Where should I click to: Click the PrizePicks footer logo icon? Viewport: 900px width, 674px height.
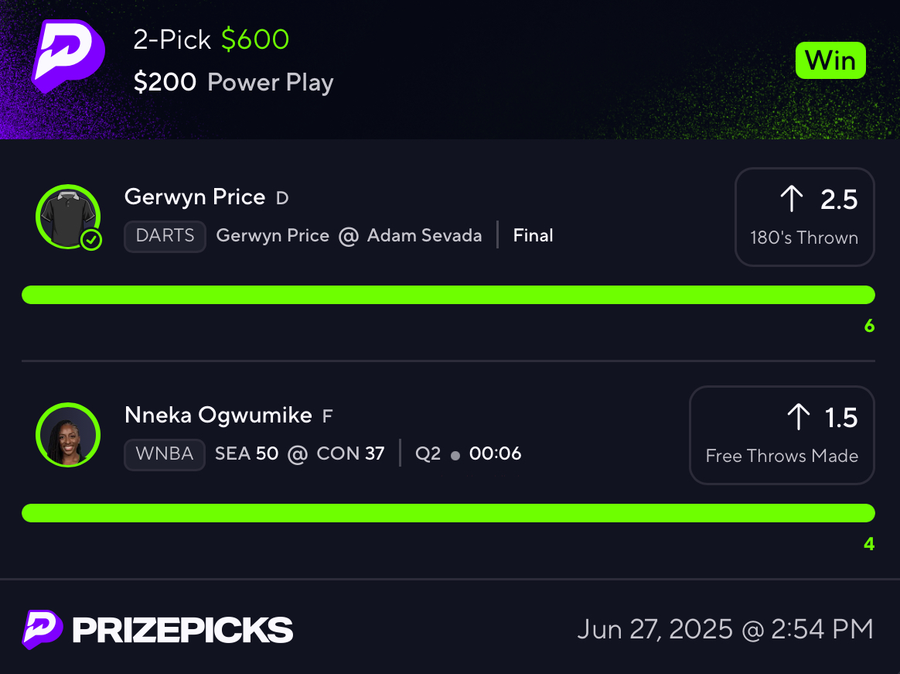(x=42, y=630)
